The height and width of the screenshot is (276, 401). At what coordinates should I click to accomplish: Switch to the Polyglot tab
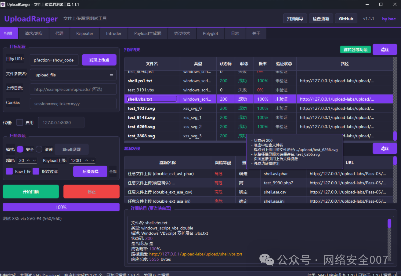click(210, 33)
